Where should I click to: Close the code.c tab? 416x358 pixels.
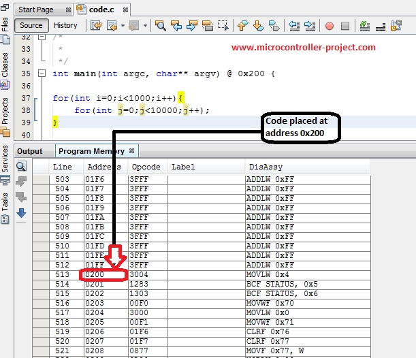[125, 10]
